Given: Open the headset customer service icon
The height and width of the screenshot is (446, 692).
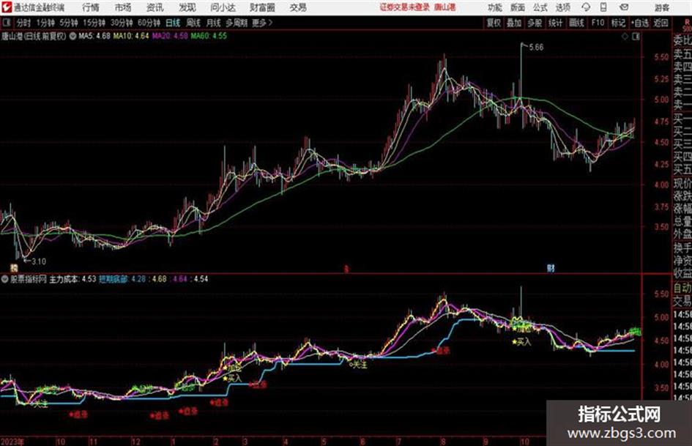Looking at the screenshot, I should 586,7.
